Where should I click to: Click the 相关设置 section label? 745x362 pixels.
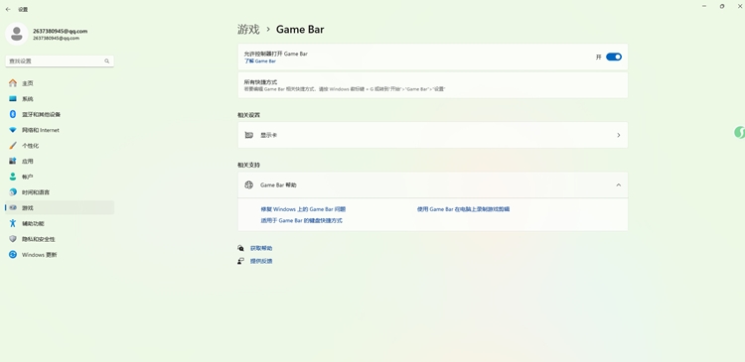(x=248, y=115)
